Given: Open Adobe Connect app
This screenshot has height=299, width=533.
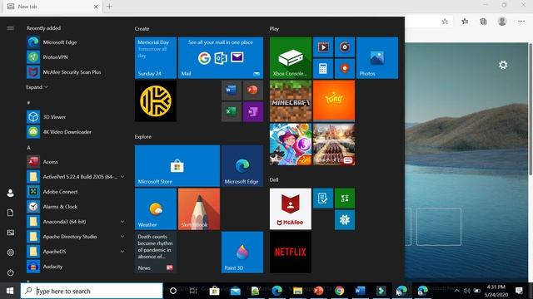Looking at the screenshot, I should (x=75, y=192).
